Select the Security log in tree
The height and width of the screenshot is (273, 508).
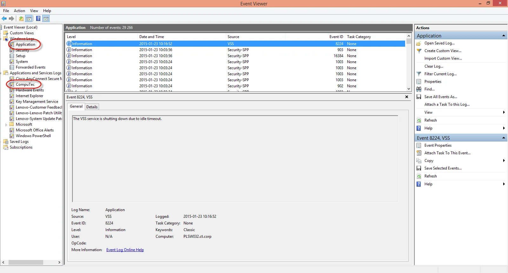tap(22, 50)
